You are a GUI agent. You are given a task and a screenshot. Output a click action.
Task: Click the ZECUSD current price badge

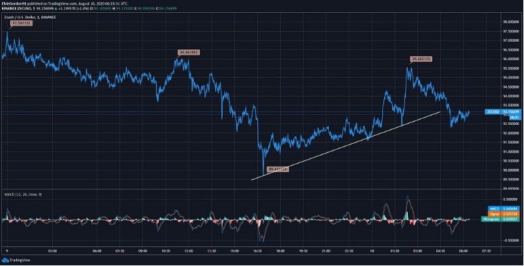tap(502, 112)
